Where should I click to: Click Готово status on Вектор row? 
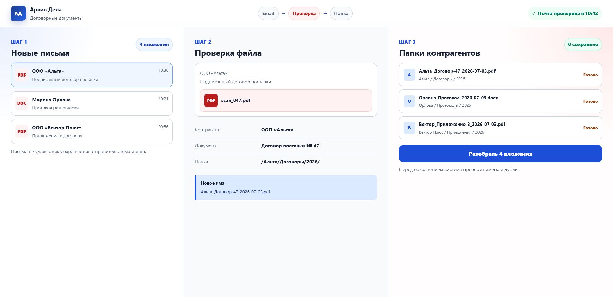591,128
